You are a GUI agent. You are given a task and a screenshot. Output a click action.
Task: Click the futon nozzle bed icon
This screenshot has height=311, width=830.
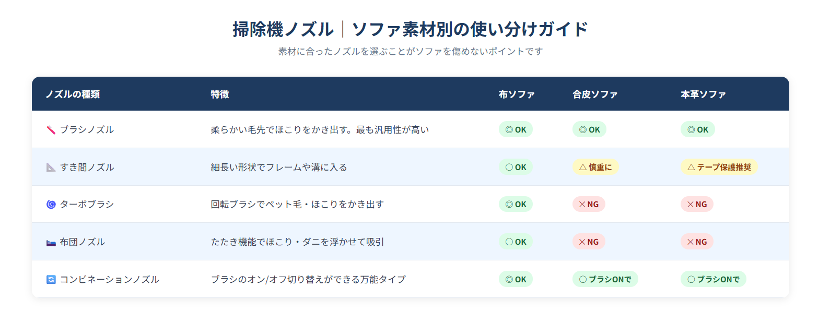51,242
